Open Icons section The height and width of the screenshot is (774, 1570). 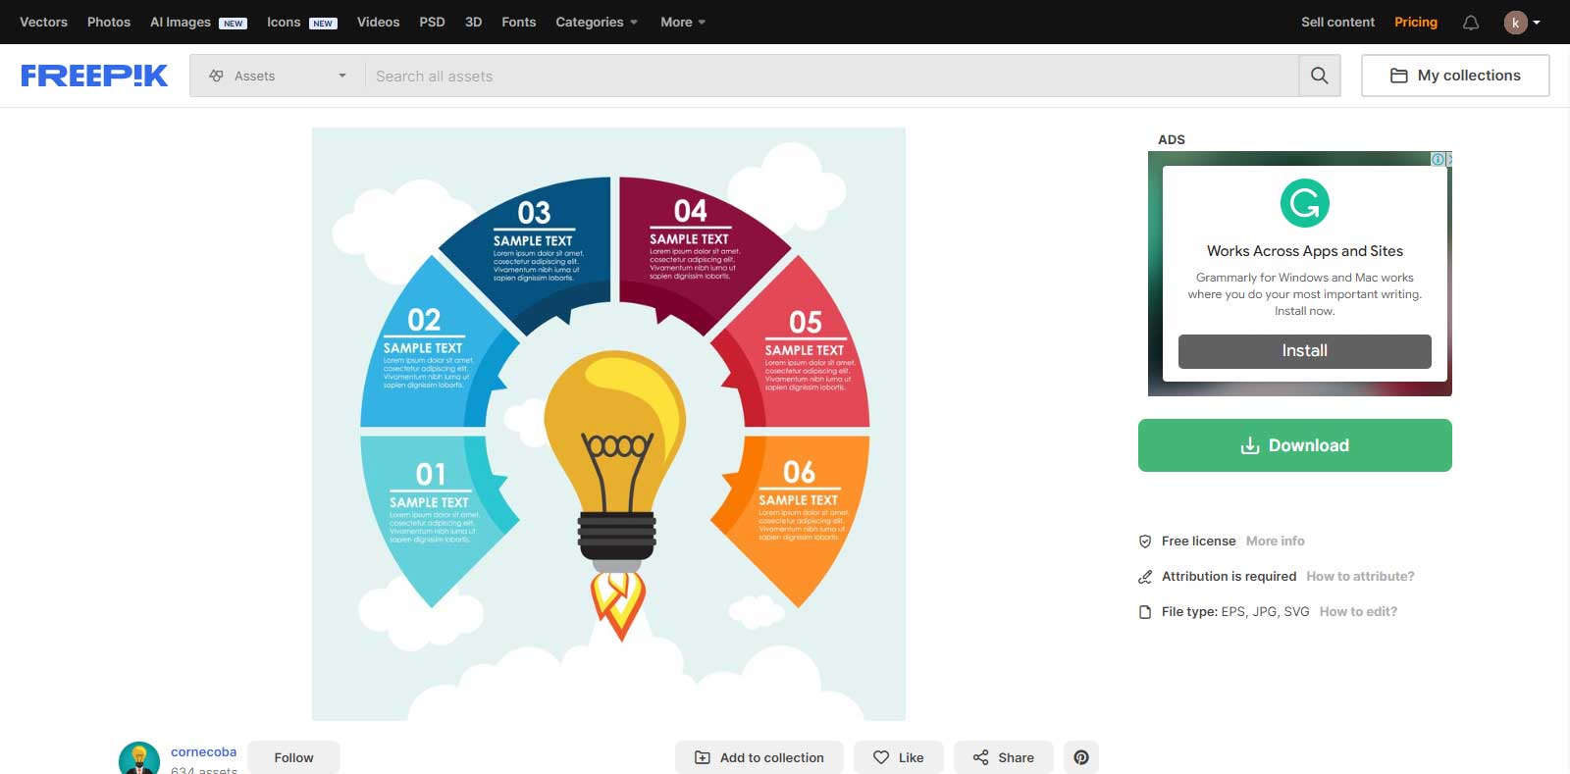click(x=301, y=22)
